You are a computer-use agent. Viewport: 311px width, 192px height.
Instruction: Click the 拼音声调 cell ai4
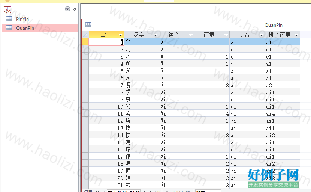coord(282,114)
